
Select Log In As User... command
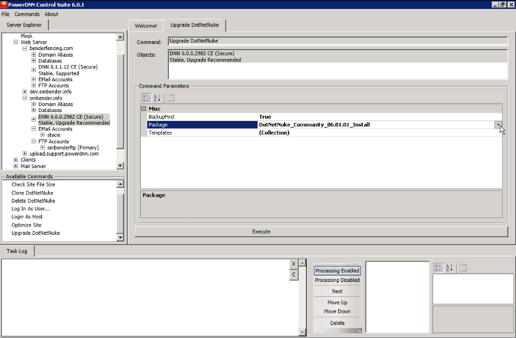tap(30, 209)
